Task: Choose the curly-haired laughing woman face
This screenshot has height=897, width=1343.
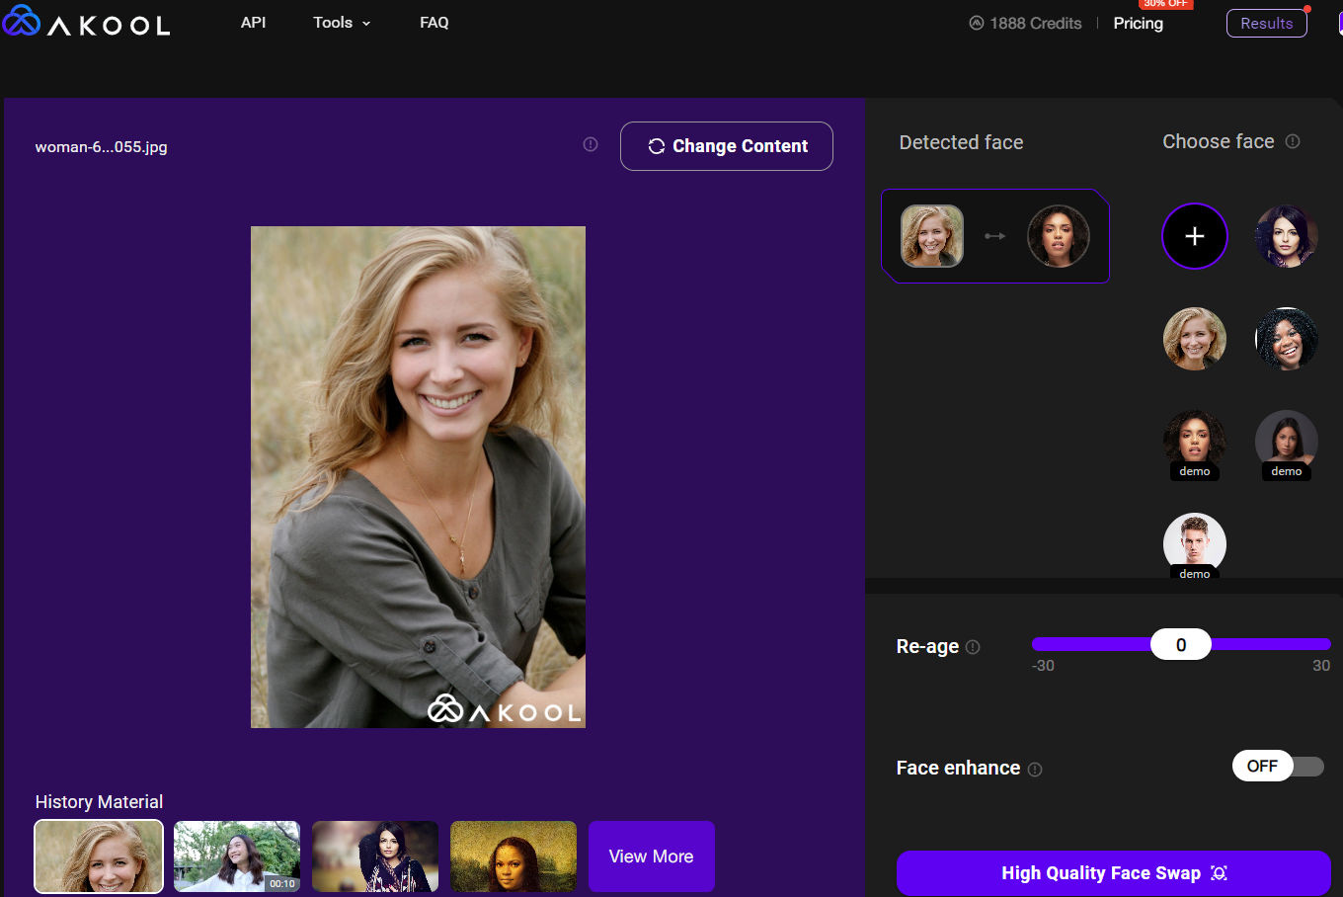Action: tap(1287, 339)
